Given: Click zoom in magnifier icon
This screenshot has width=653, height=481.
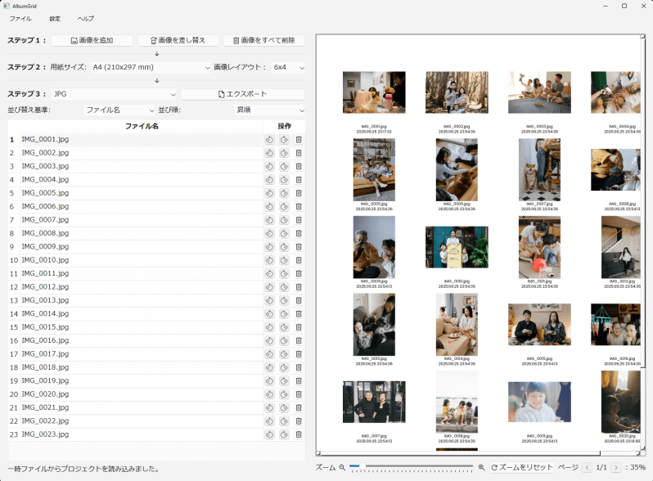Looking at the screenshot, I should tap(482, 467).
